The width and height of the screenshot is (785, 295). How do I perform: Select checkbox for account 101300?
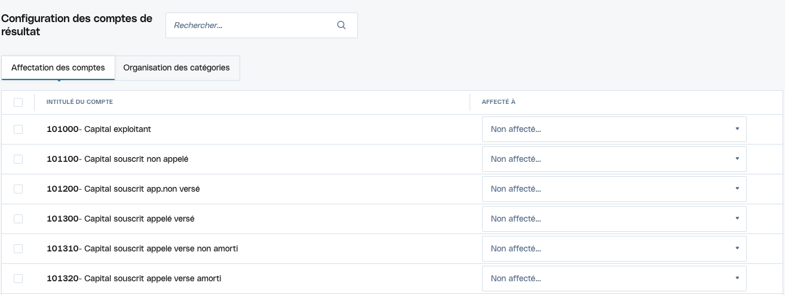tap(18, 219)
